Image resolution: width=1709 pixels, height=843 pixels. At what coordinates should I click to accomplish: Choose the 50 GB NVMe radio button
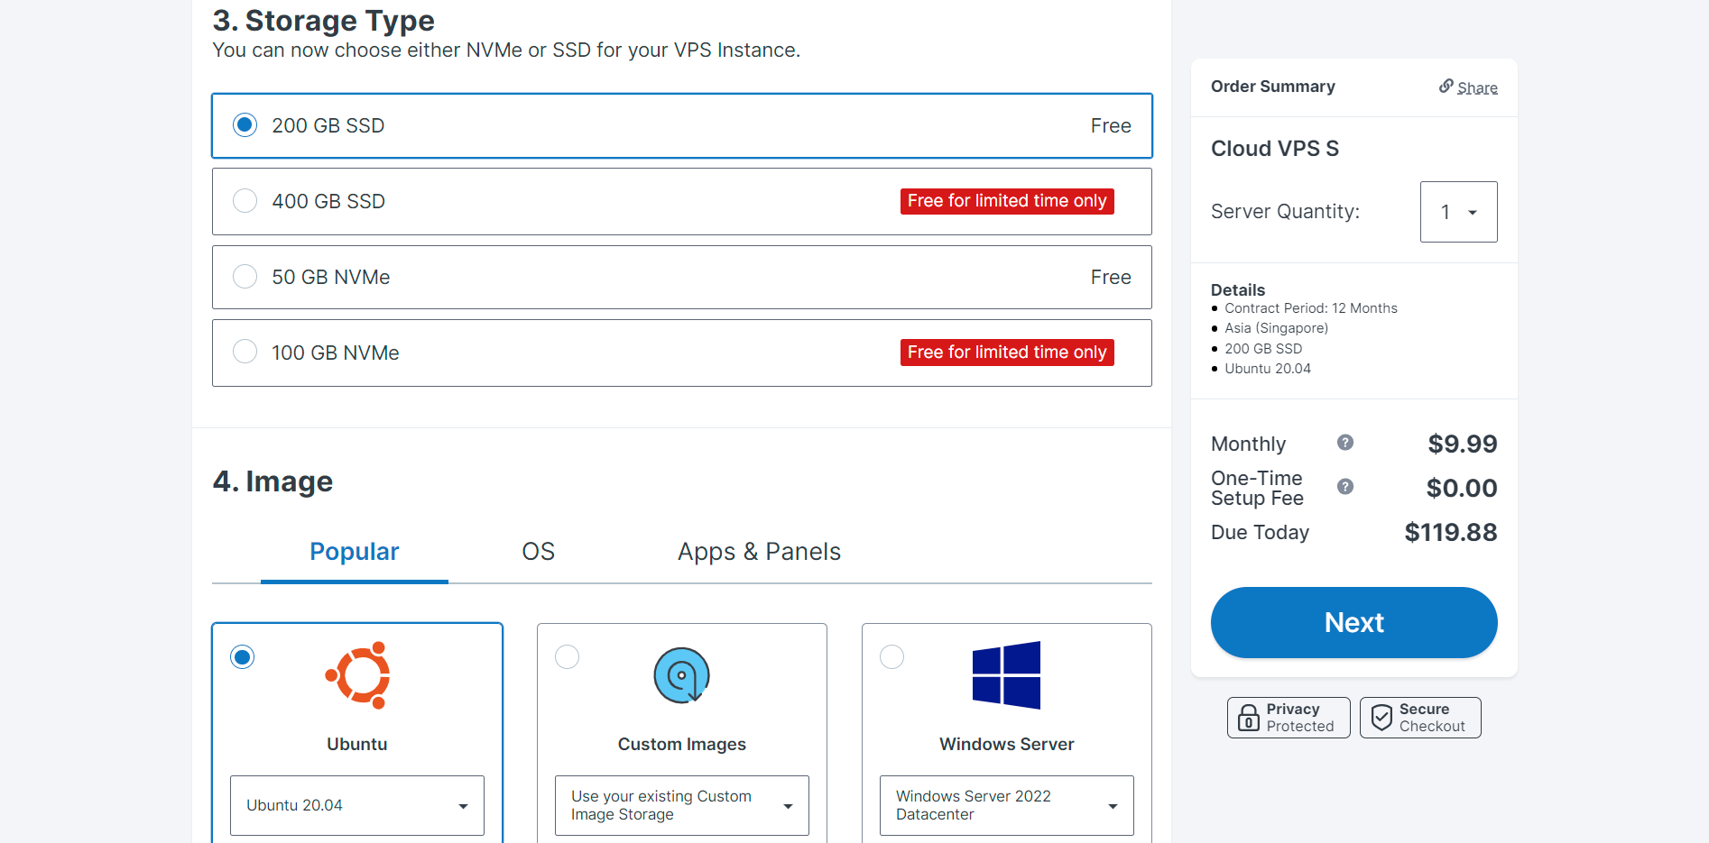coord(245,277)
